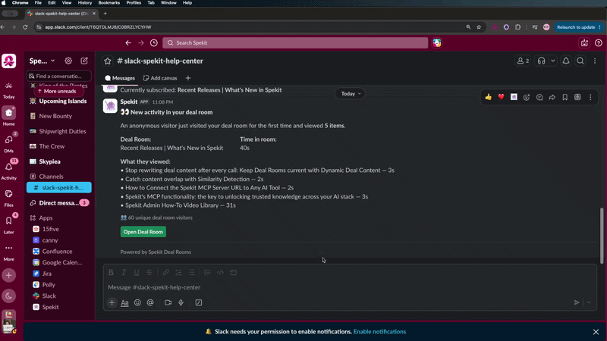The width and height of the screenshot is (607, 341).
Task: Save the message for later with bookmark
Action: click(565, 98)
